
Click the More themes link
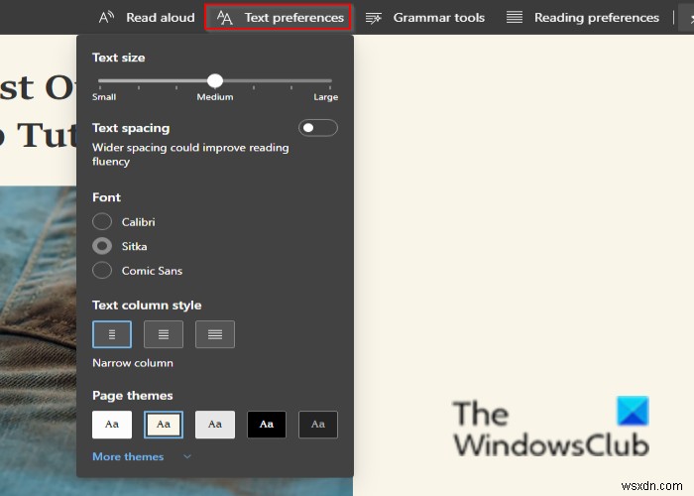(128, 456)
